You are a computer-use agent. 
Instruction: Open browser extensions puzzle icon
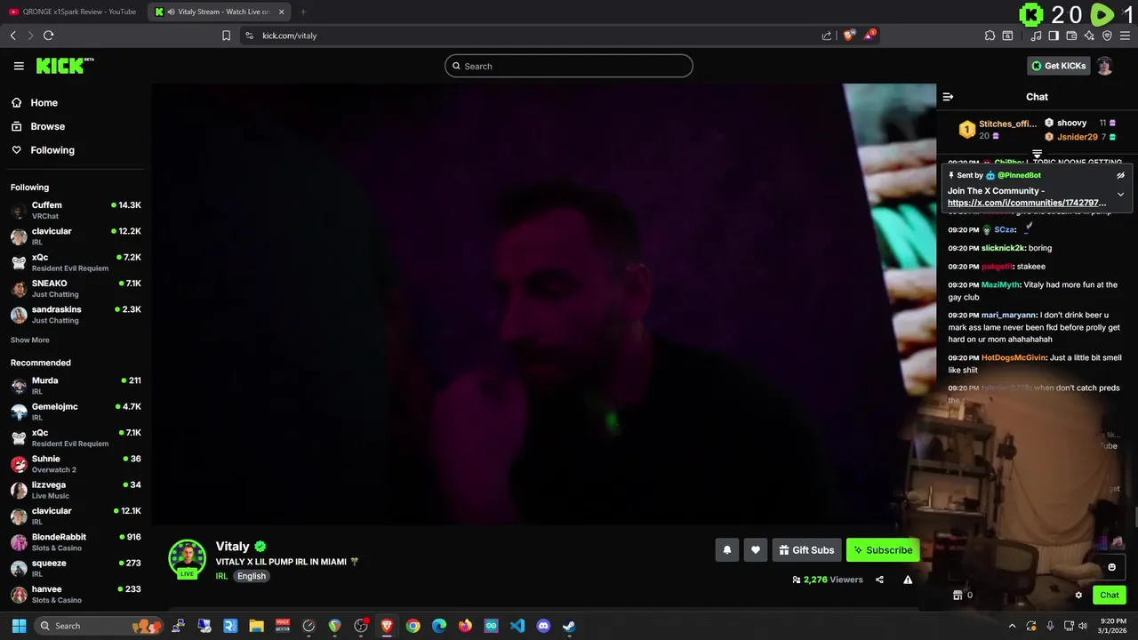tap(990, 36)
